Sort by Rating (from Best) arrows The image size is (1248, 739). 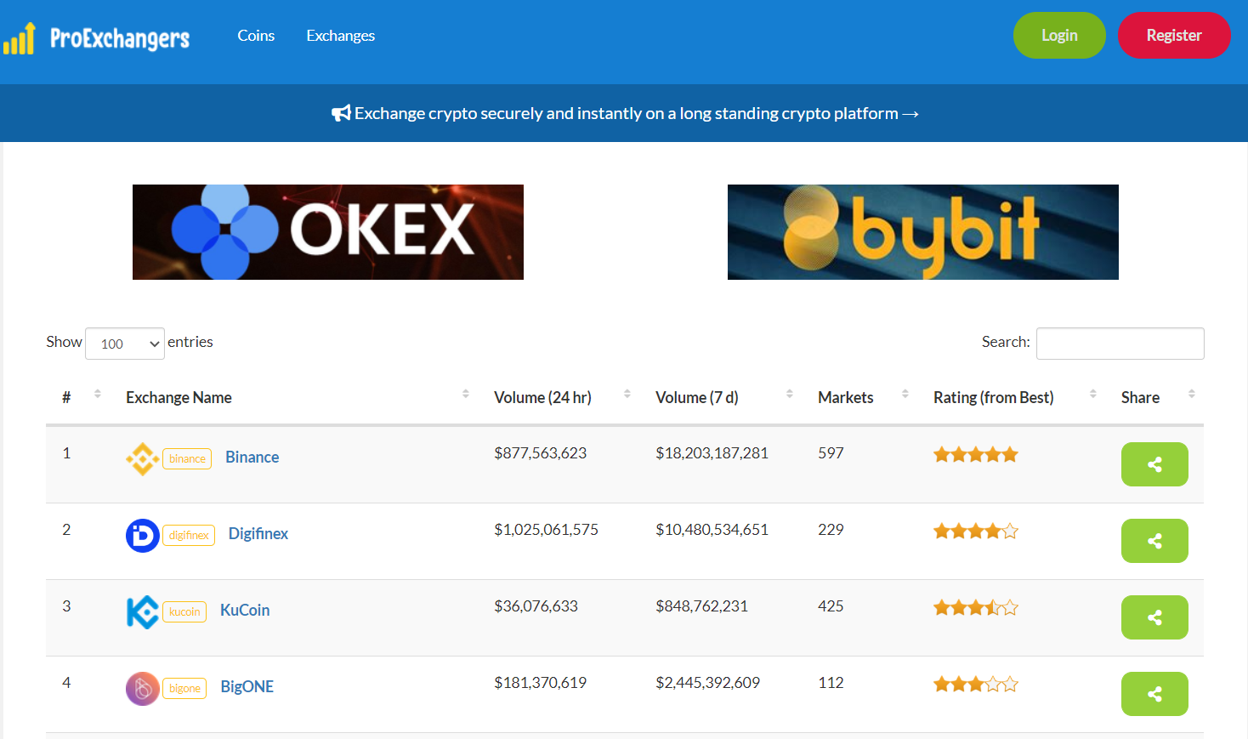coord(1093,394)
